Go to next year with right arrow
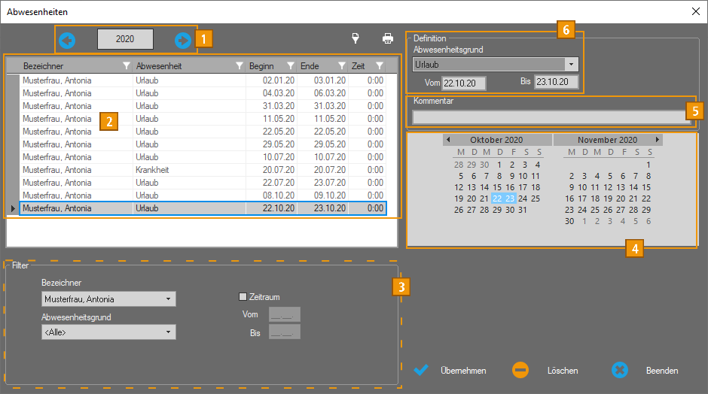708x394 pixels. (x=183, y=40)
